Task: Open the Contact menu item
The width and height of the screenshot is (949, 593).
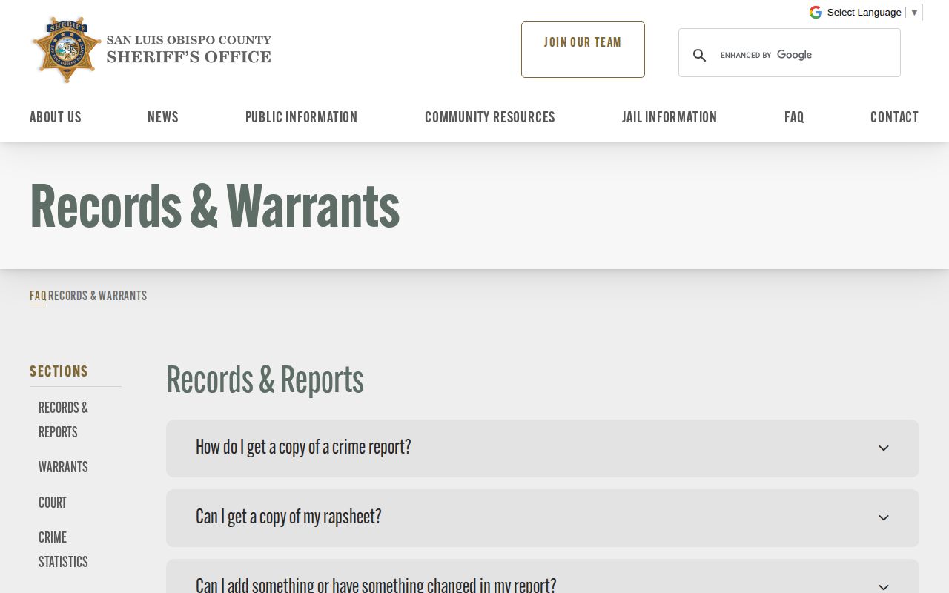Action: 894,117
